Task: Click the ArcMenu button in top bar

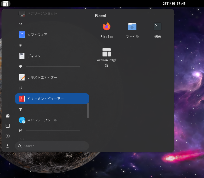Action: 6,4
